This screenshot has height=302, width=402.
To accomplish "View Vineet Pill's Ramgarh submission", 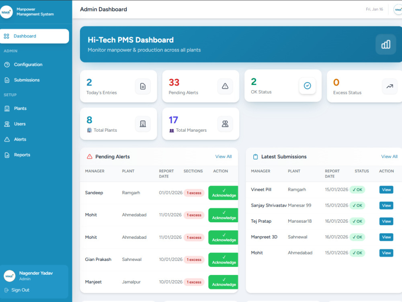I will 386,190.
